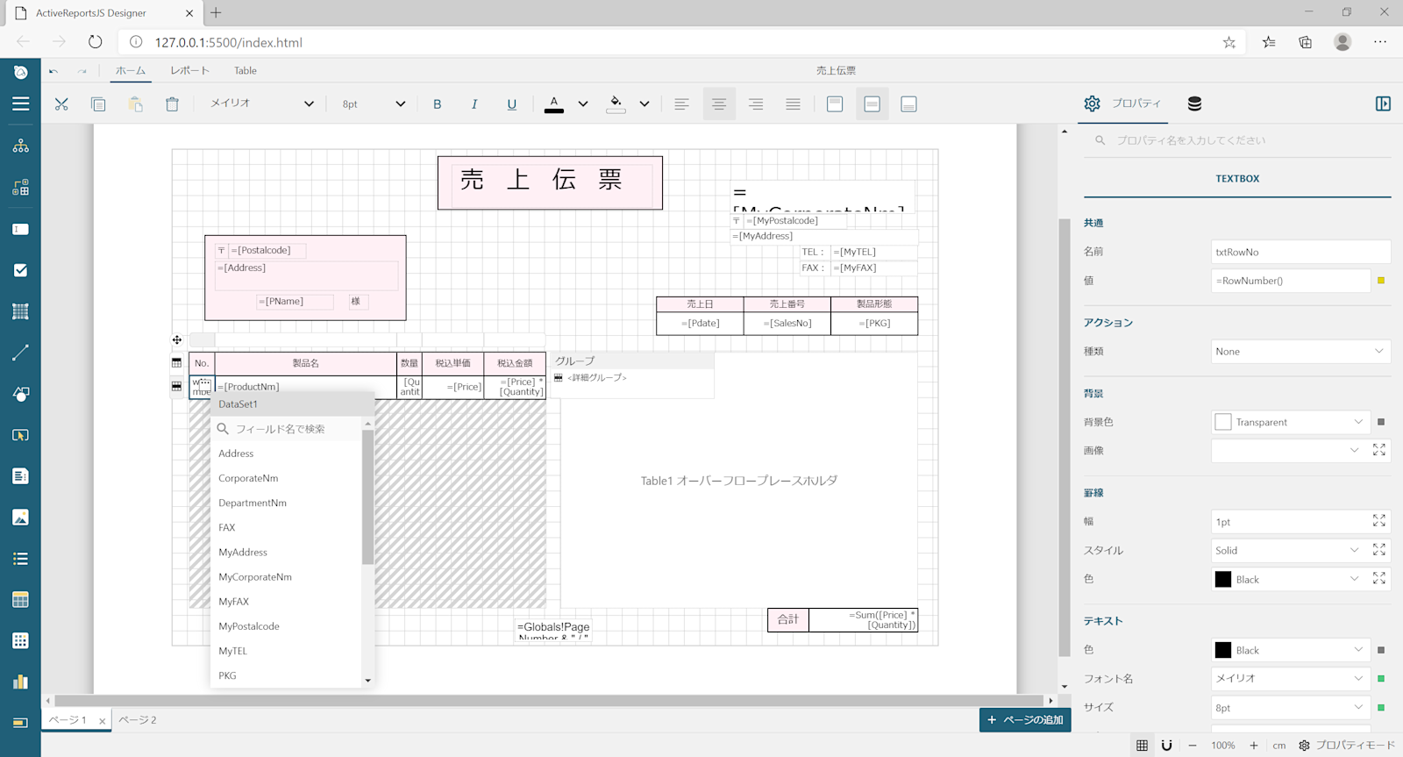The image size is (1403, 757).
Task: Click the Properties gear icon
Action: tap(1092, 104)
